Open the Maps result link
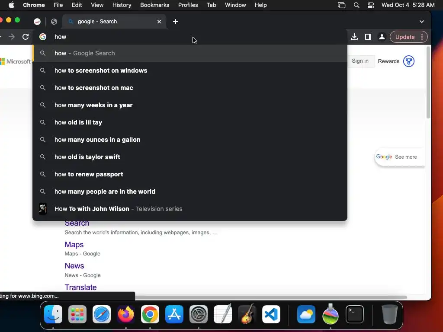443x332 pixels. (x=74, y=245)
